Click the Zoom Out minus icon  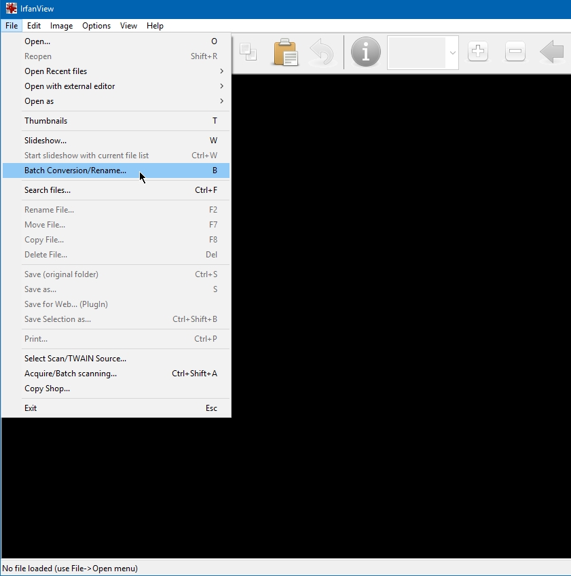coord(515,52)
